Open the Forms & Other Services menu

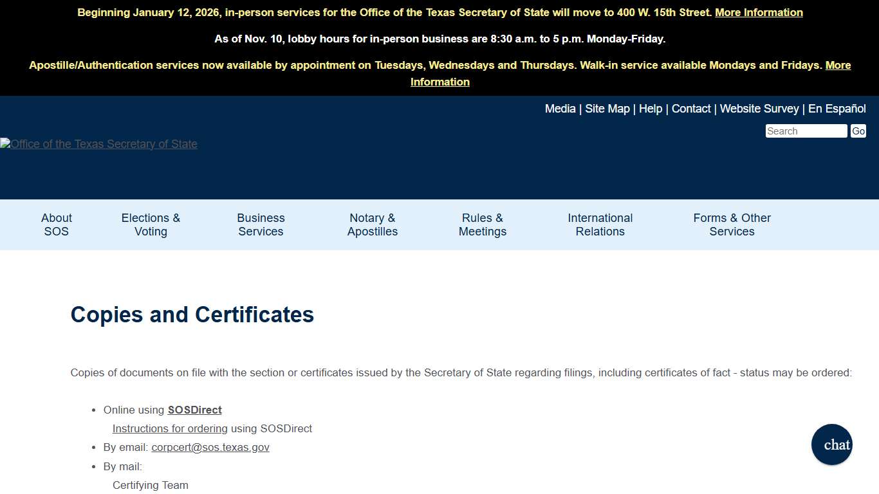[732, 224]
